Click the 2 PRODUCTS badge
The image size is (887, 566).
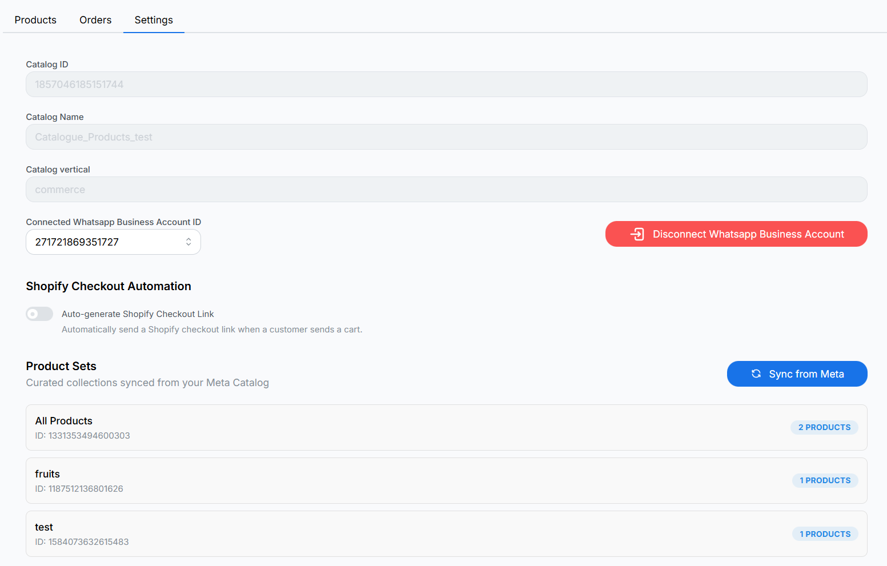click(x=824, y=427)
